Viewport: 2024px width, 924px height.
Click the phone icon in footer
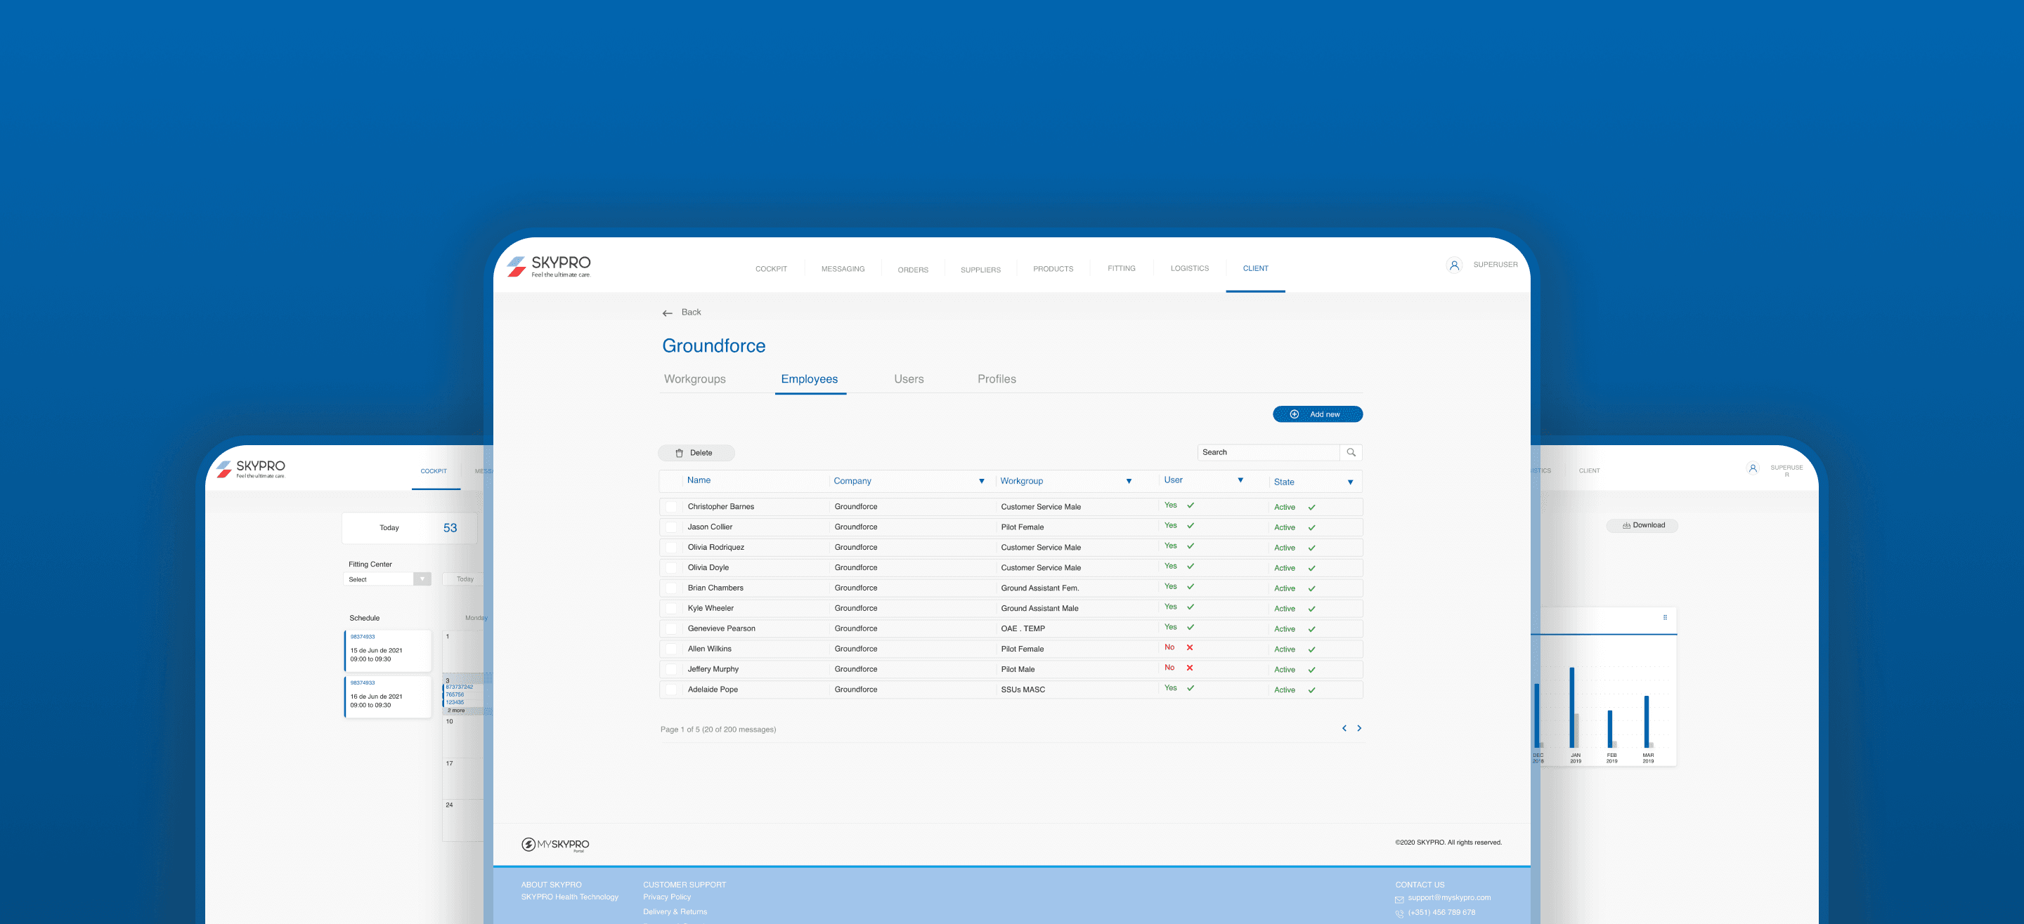[x=1399, y=913]
